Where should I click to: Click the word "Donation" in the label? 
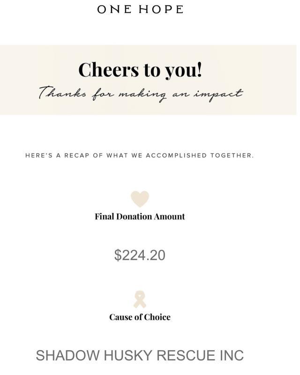134,217
